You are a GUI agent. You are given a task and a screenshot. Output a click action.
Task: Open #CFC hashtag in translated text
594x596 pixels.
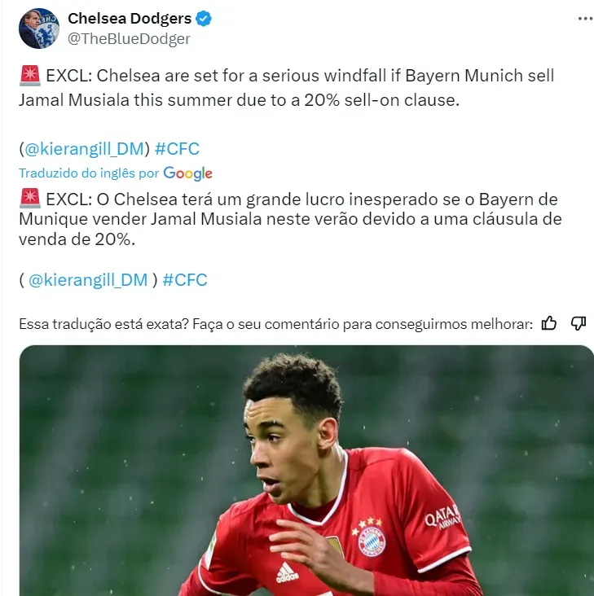(185, 280)
